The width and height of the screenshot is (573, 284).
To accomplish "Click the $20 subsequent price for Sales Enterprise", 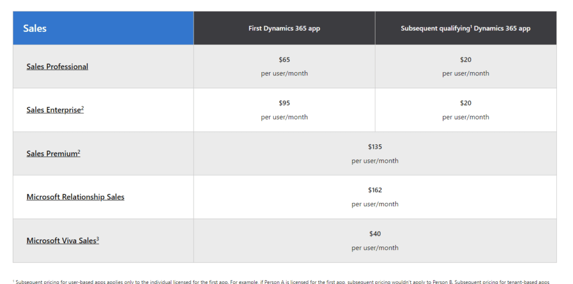I will pos(466,103).
